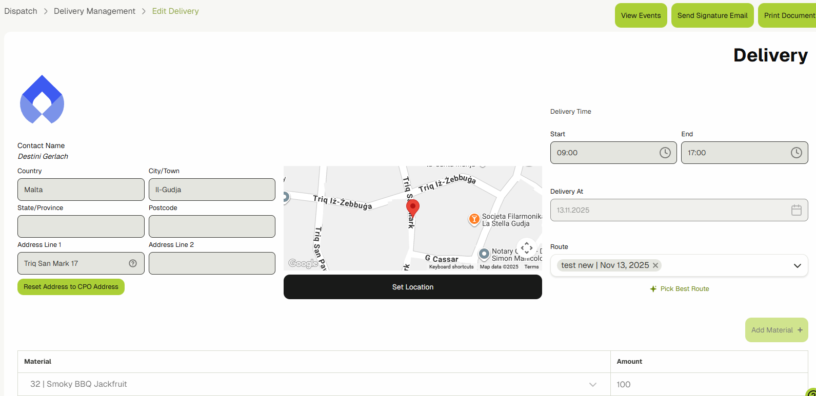
Task: Click the red location pin on map
Action: (413, 208)
